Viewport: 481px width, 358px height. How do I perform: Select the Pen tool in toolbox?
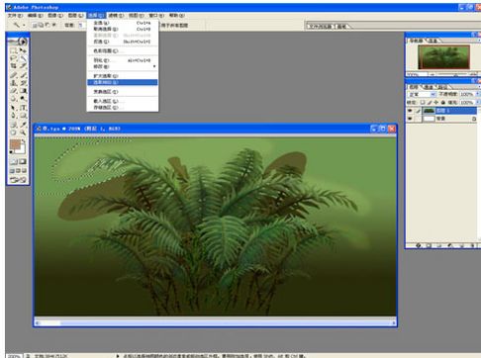13,116
